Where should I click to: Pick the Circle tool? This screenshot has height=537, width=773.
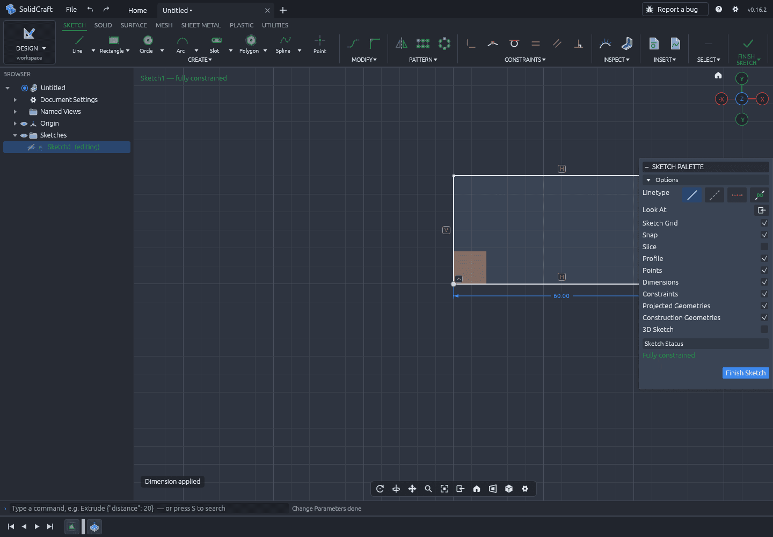coord(147,44)
